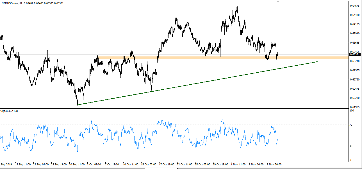Click the 23 Sep 03:00 date label
Image resolution: width=362 pixels, height=169 pixels.
(41, 165)
